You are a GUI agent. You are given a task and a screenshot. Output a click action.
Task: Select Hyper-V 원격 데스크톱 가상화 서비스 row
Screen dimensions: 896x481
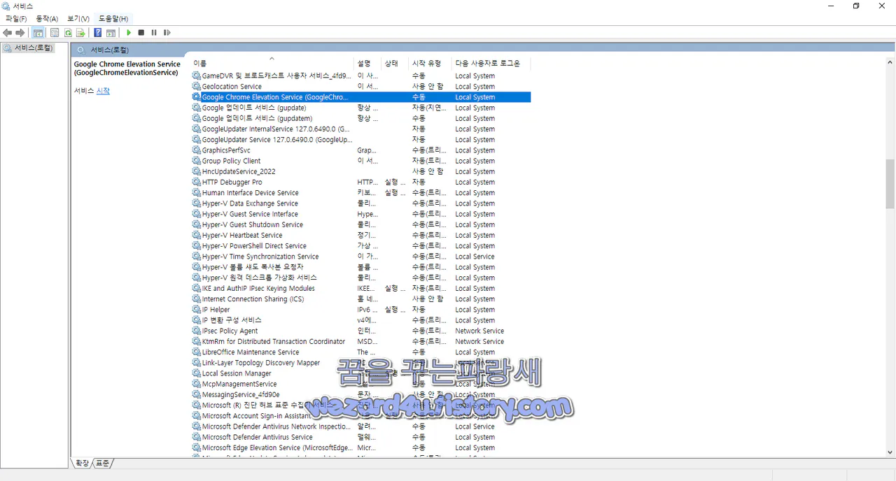click(x=360, y=278)
